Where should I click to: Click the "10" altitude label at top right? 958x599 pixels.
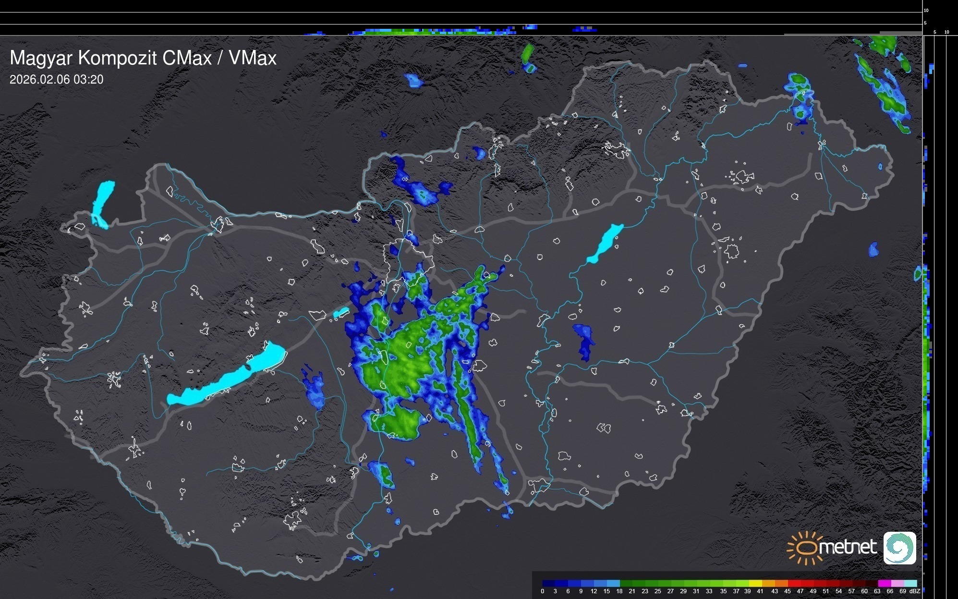coord(926,10)
